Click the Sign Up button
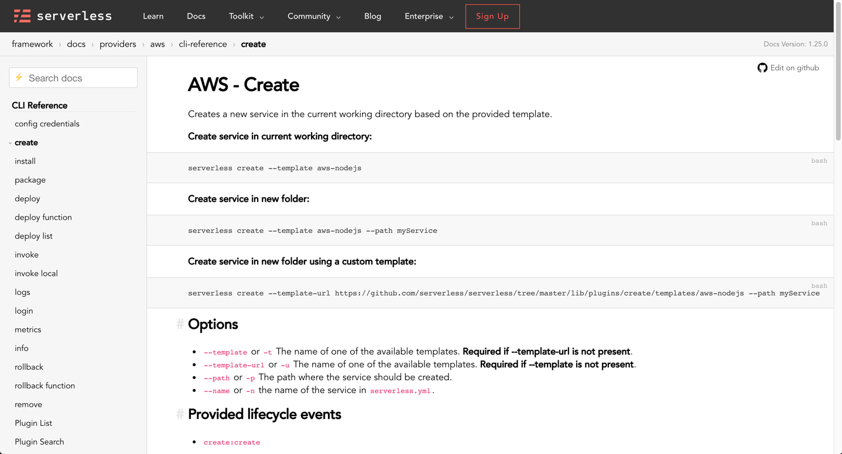 click(x=492, y=16)
